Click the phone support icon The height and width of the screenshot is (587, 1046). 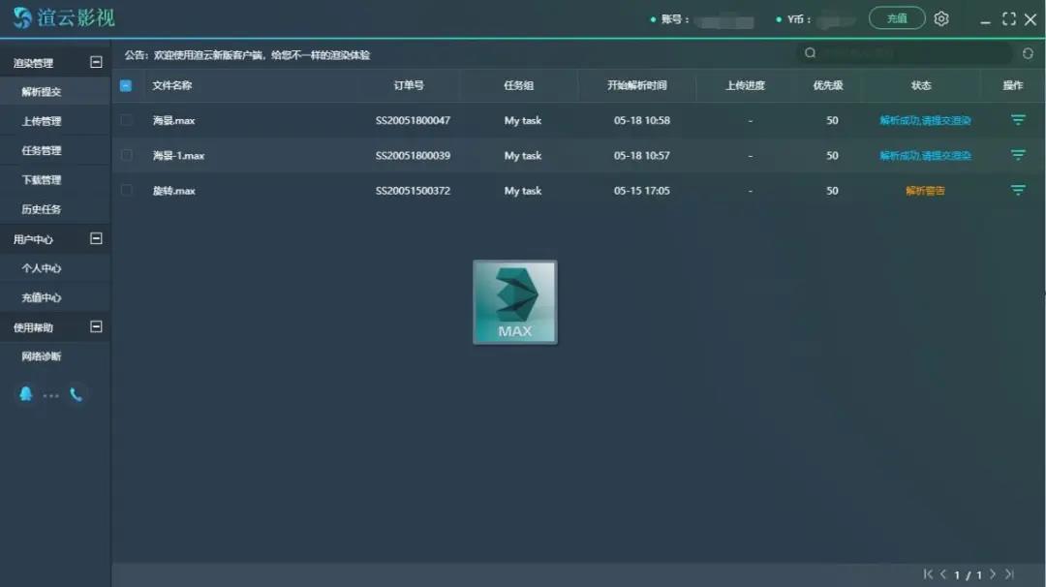tap(77, 394)
